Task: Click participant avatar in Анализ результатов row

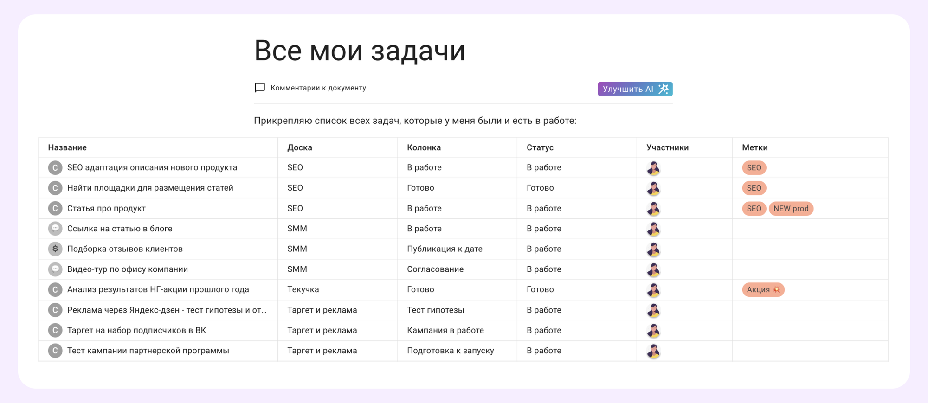Action: pos(653,290)
